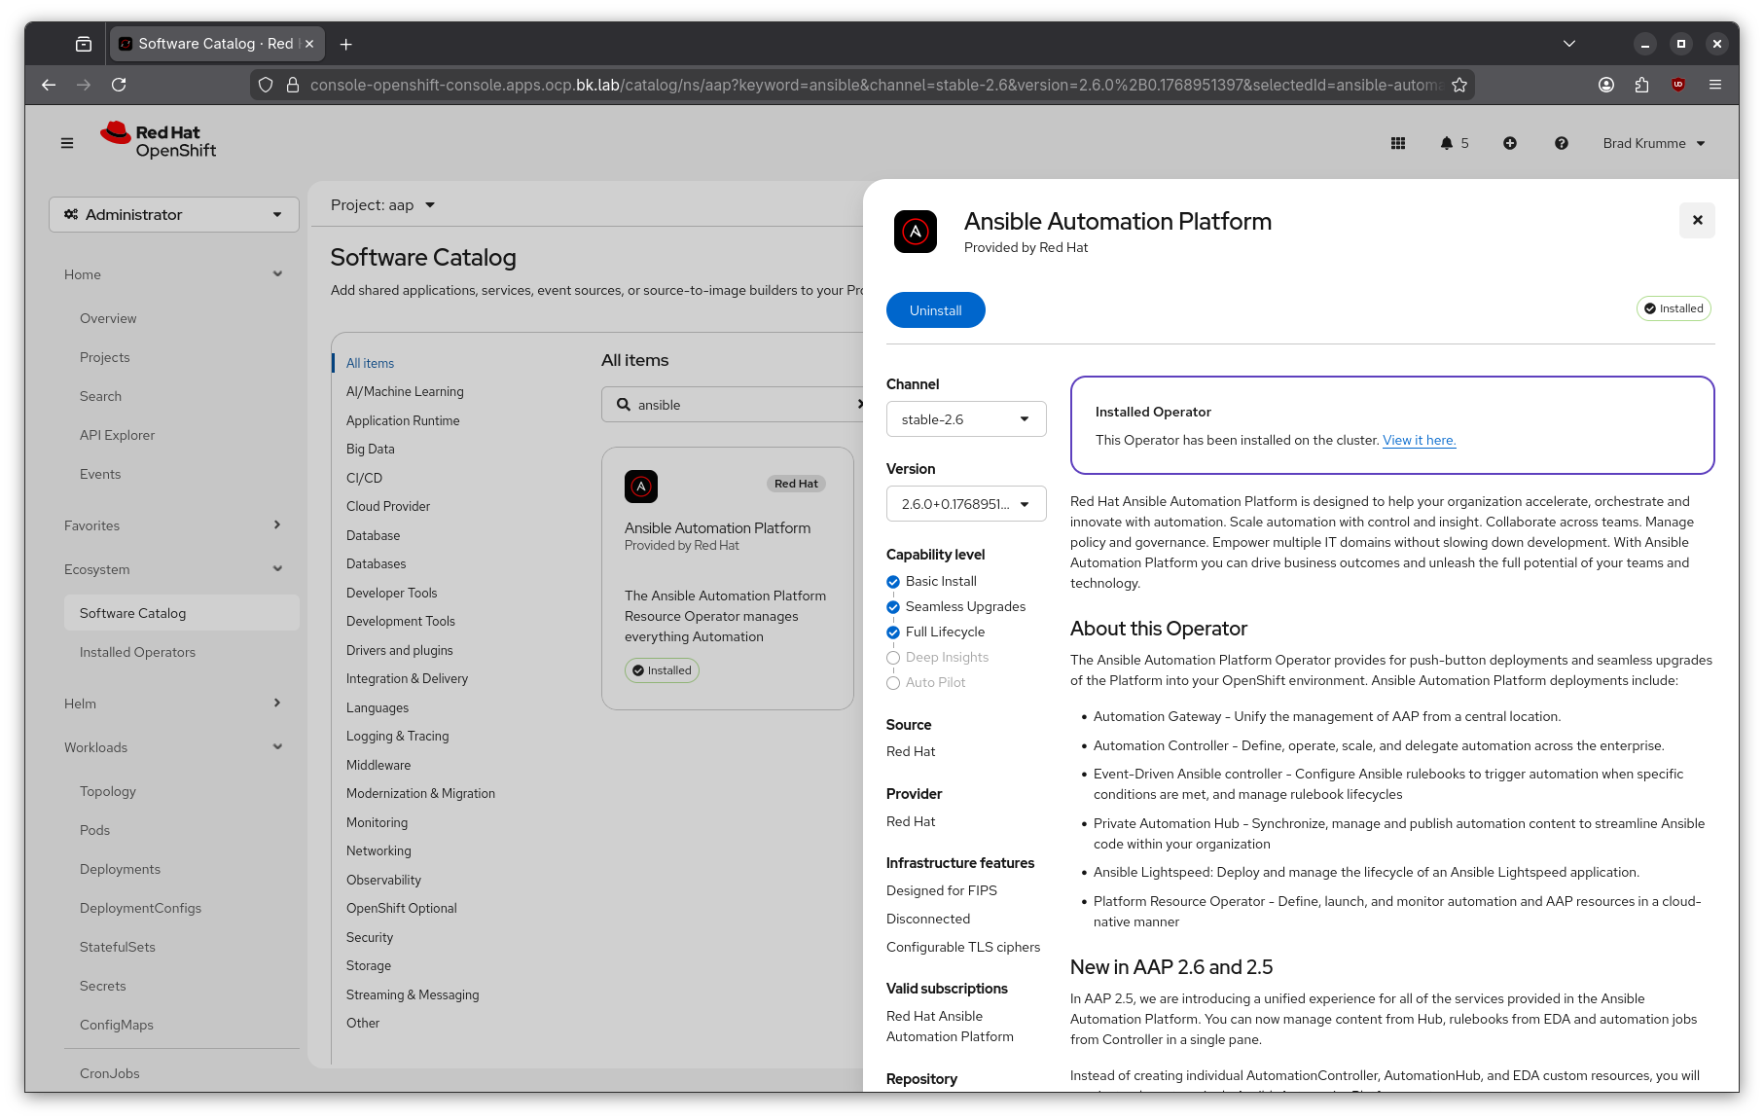Open the application launcher grid icon
1764x1120 pixels.
[1398, 143]
